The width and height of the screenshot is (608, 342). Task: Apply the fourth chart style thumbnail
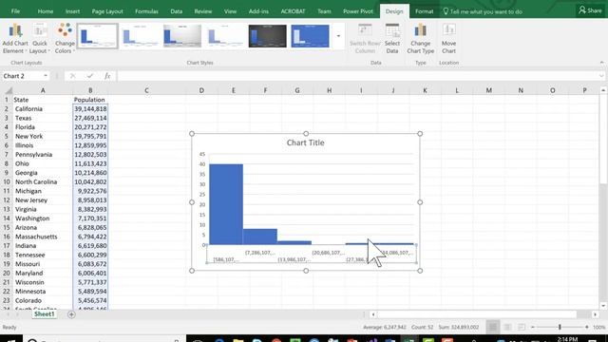[225, 36]
